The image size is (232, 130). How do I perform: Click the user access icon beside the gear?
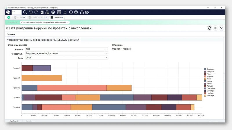pos(47,12)
